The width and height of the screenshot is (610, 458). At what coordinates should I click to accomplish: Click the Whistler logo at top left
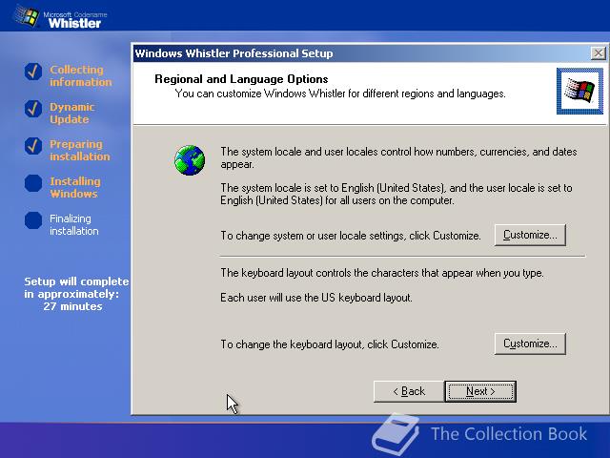(59, 17)
